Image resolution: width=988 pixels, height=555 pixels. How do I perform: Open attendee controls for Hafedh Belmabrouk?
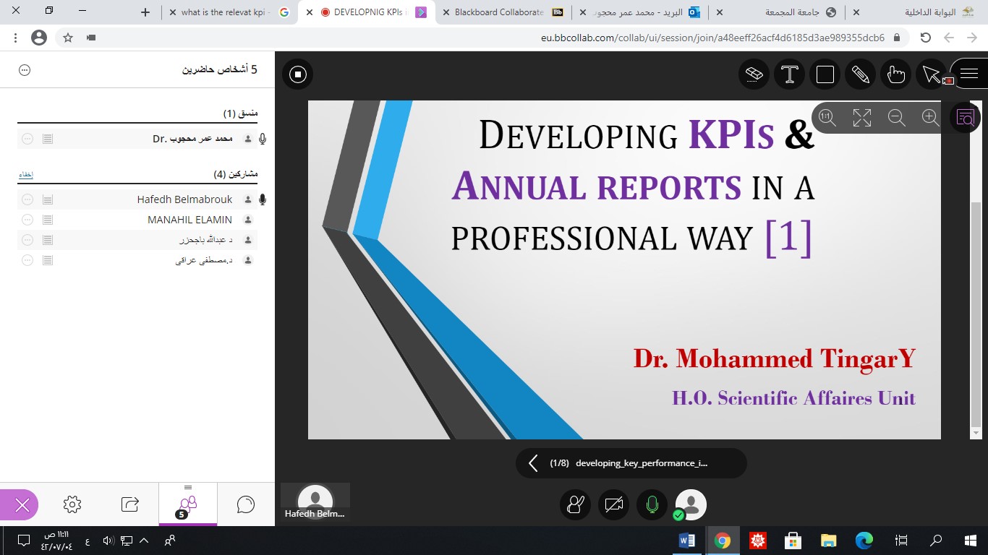pyautogui.click(x=27, y=199)
